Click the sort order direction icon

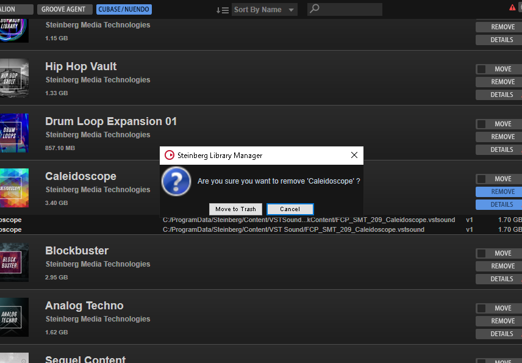pyautogui.click(x=223, y=10)
